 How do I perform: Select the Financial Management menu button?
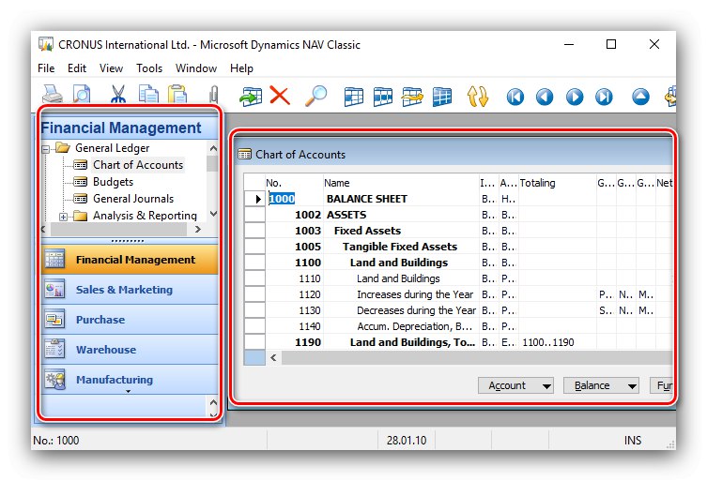(130, 260)
